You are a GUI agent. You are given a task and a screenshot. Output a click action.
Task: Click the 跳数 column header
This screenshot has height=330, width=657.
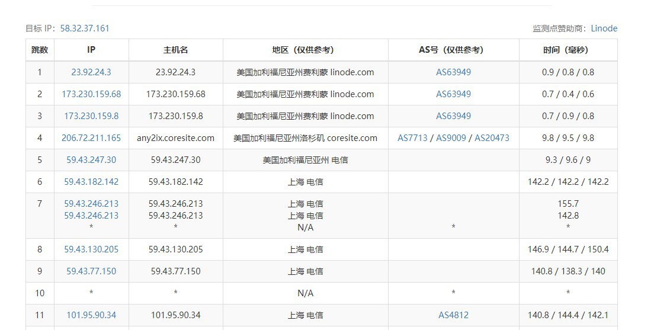click(x=40, y=50)
